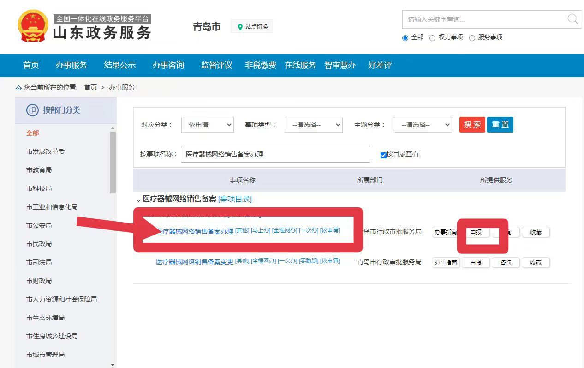Viewport: 584px width, 368px height.
Task: Click the 按事项名称 input field
Action: [275, 154]
